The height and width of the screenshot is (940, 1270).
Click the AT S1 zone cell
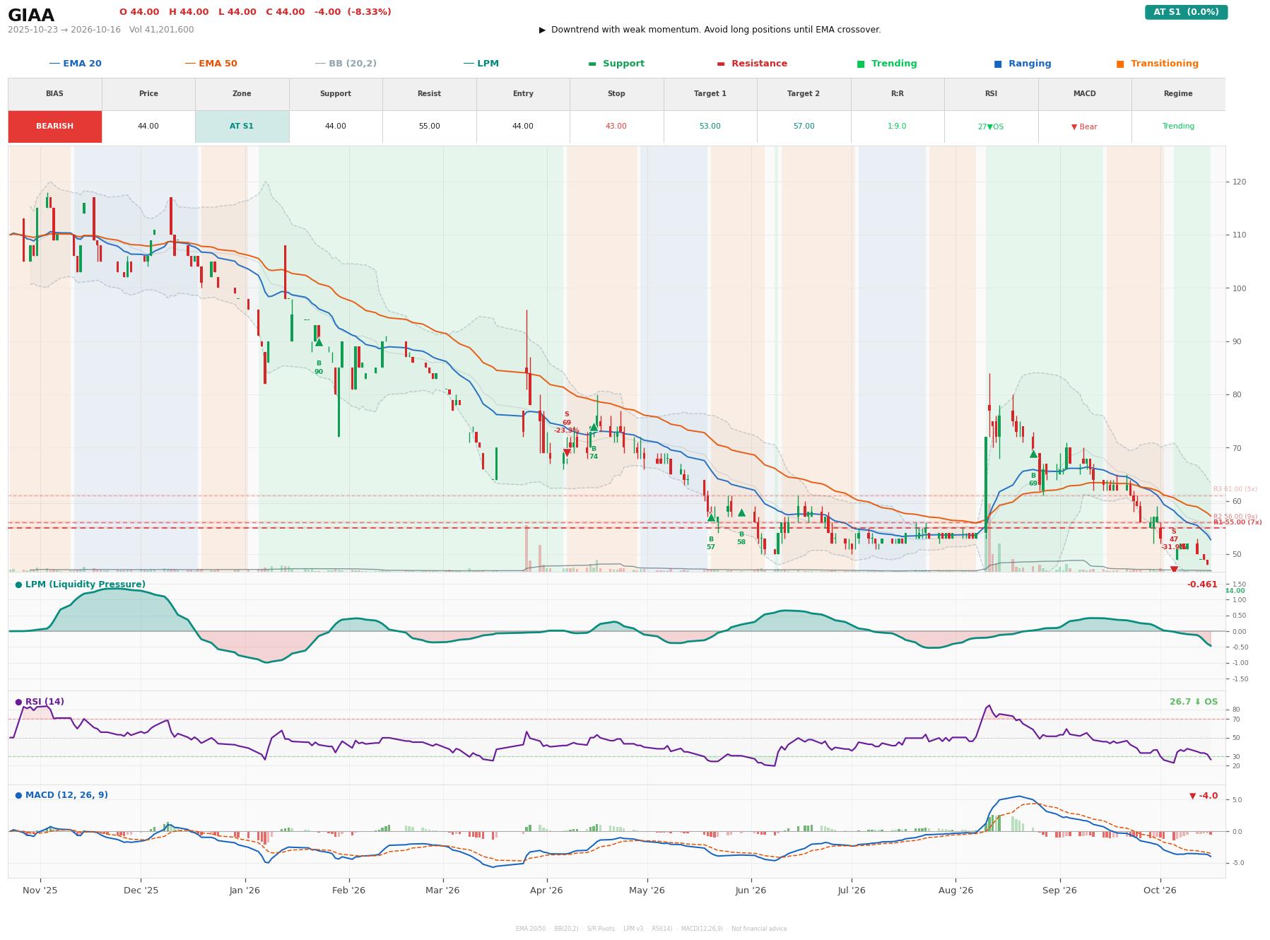pyautogui.click(x=242, y=127)
